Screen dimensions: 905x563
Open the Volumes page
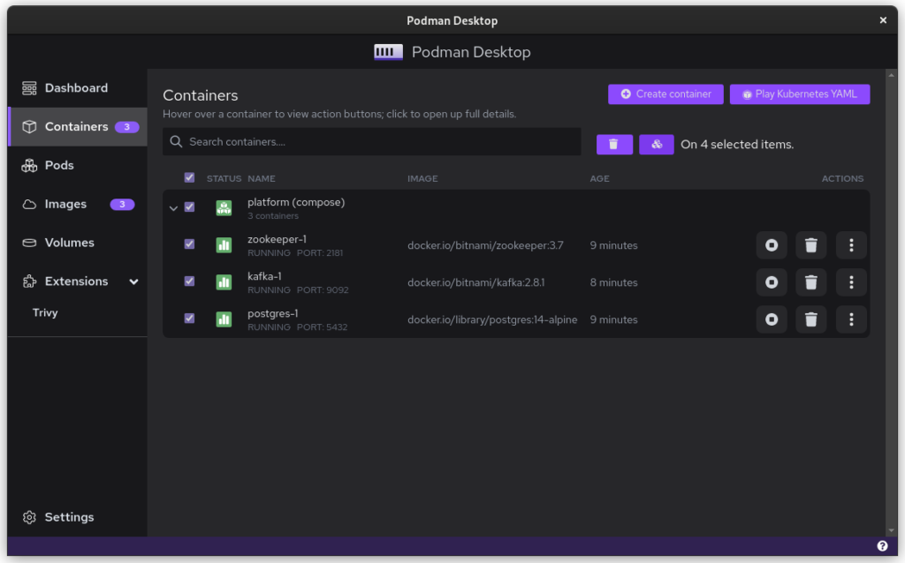point(69,243)
